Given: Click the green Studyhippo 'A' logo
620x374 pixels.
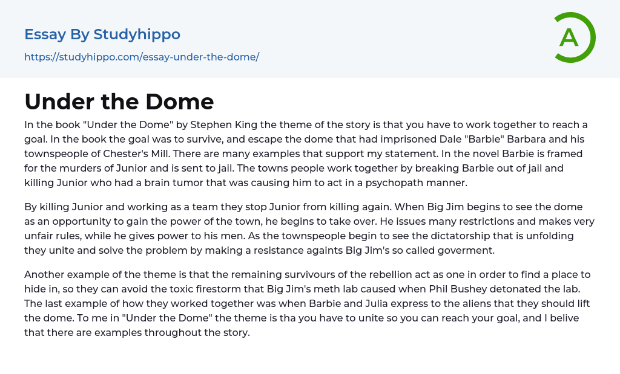Looking at the screenshot, I should (574, 37).
